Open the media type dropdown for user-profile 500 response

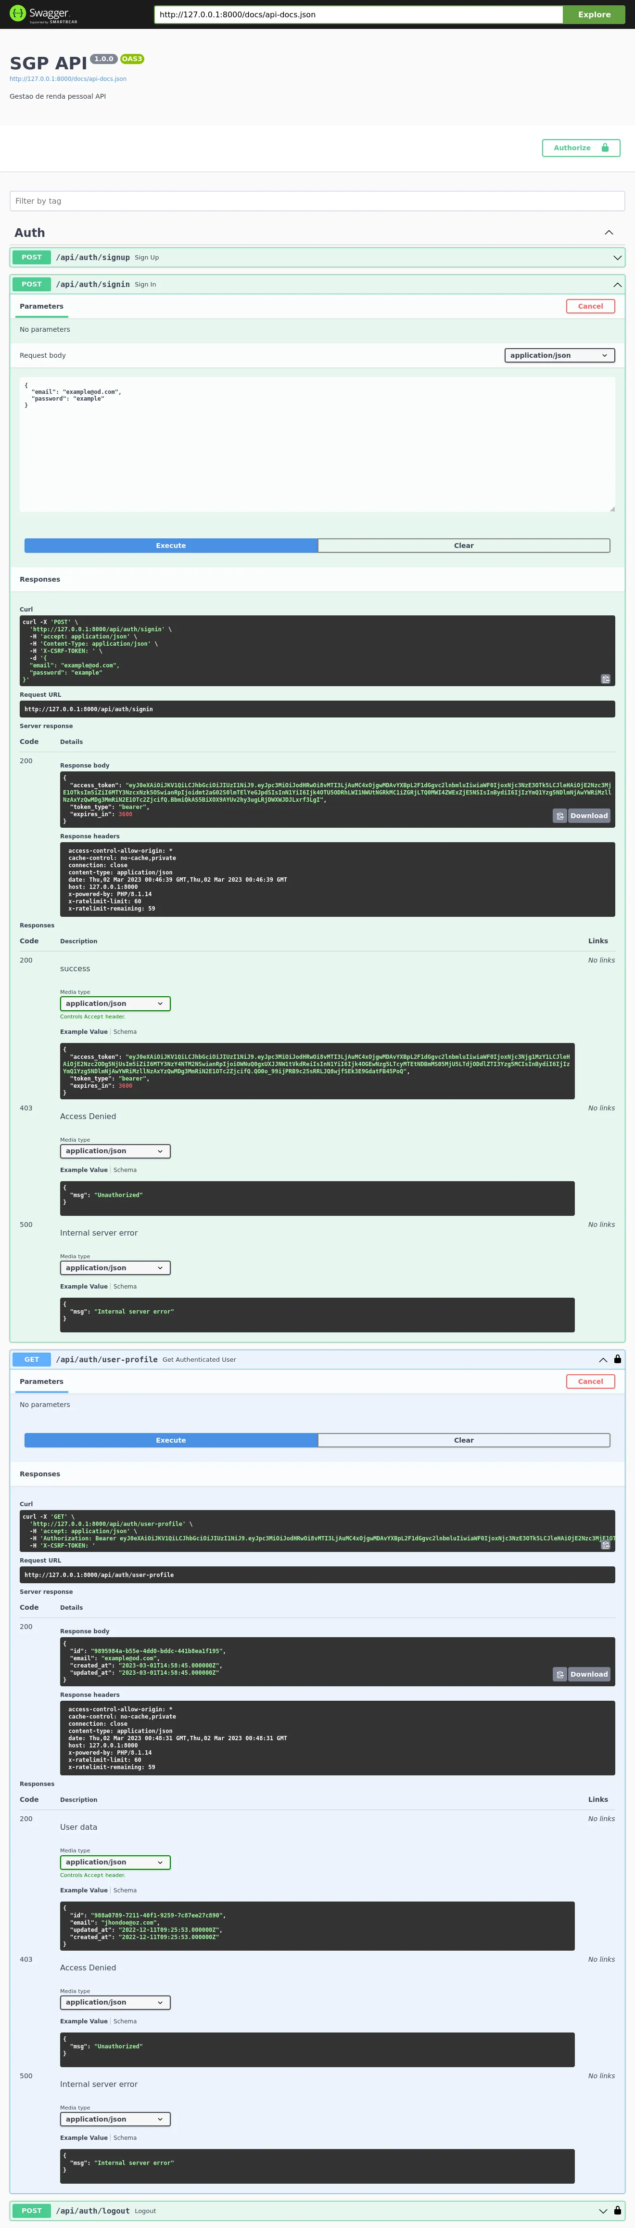click(x=115, y=2119)
